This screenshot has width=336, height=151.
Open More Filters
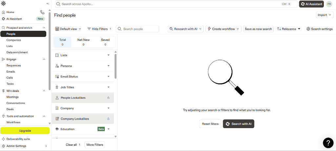pyautogui.click(x=95, y=144)
